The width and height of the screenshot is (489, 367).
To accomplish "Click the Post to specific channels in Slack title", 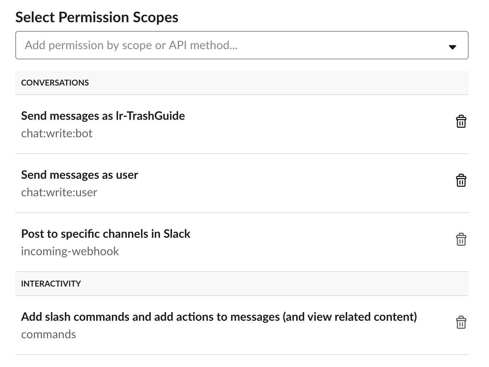I will click(x=106, y=234).
